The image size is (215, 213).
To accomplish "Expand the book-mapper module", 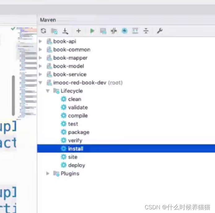I will point(41,58).
